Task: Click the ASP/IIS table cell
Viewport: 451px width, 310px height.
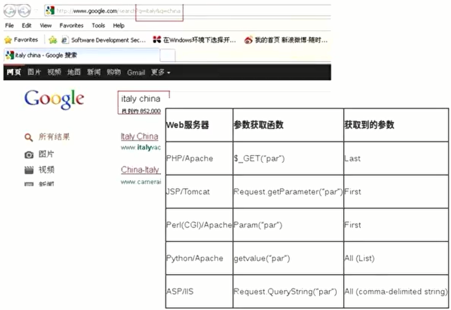Action: coord(199,291)
